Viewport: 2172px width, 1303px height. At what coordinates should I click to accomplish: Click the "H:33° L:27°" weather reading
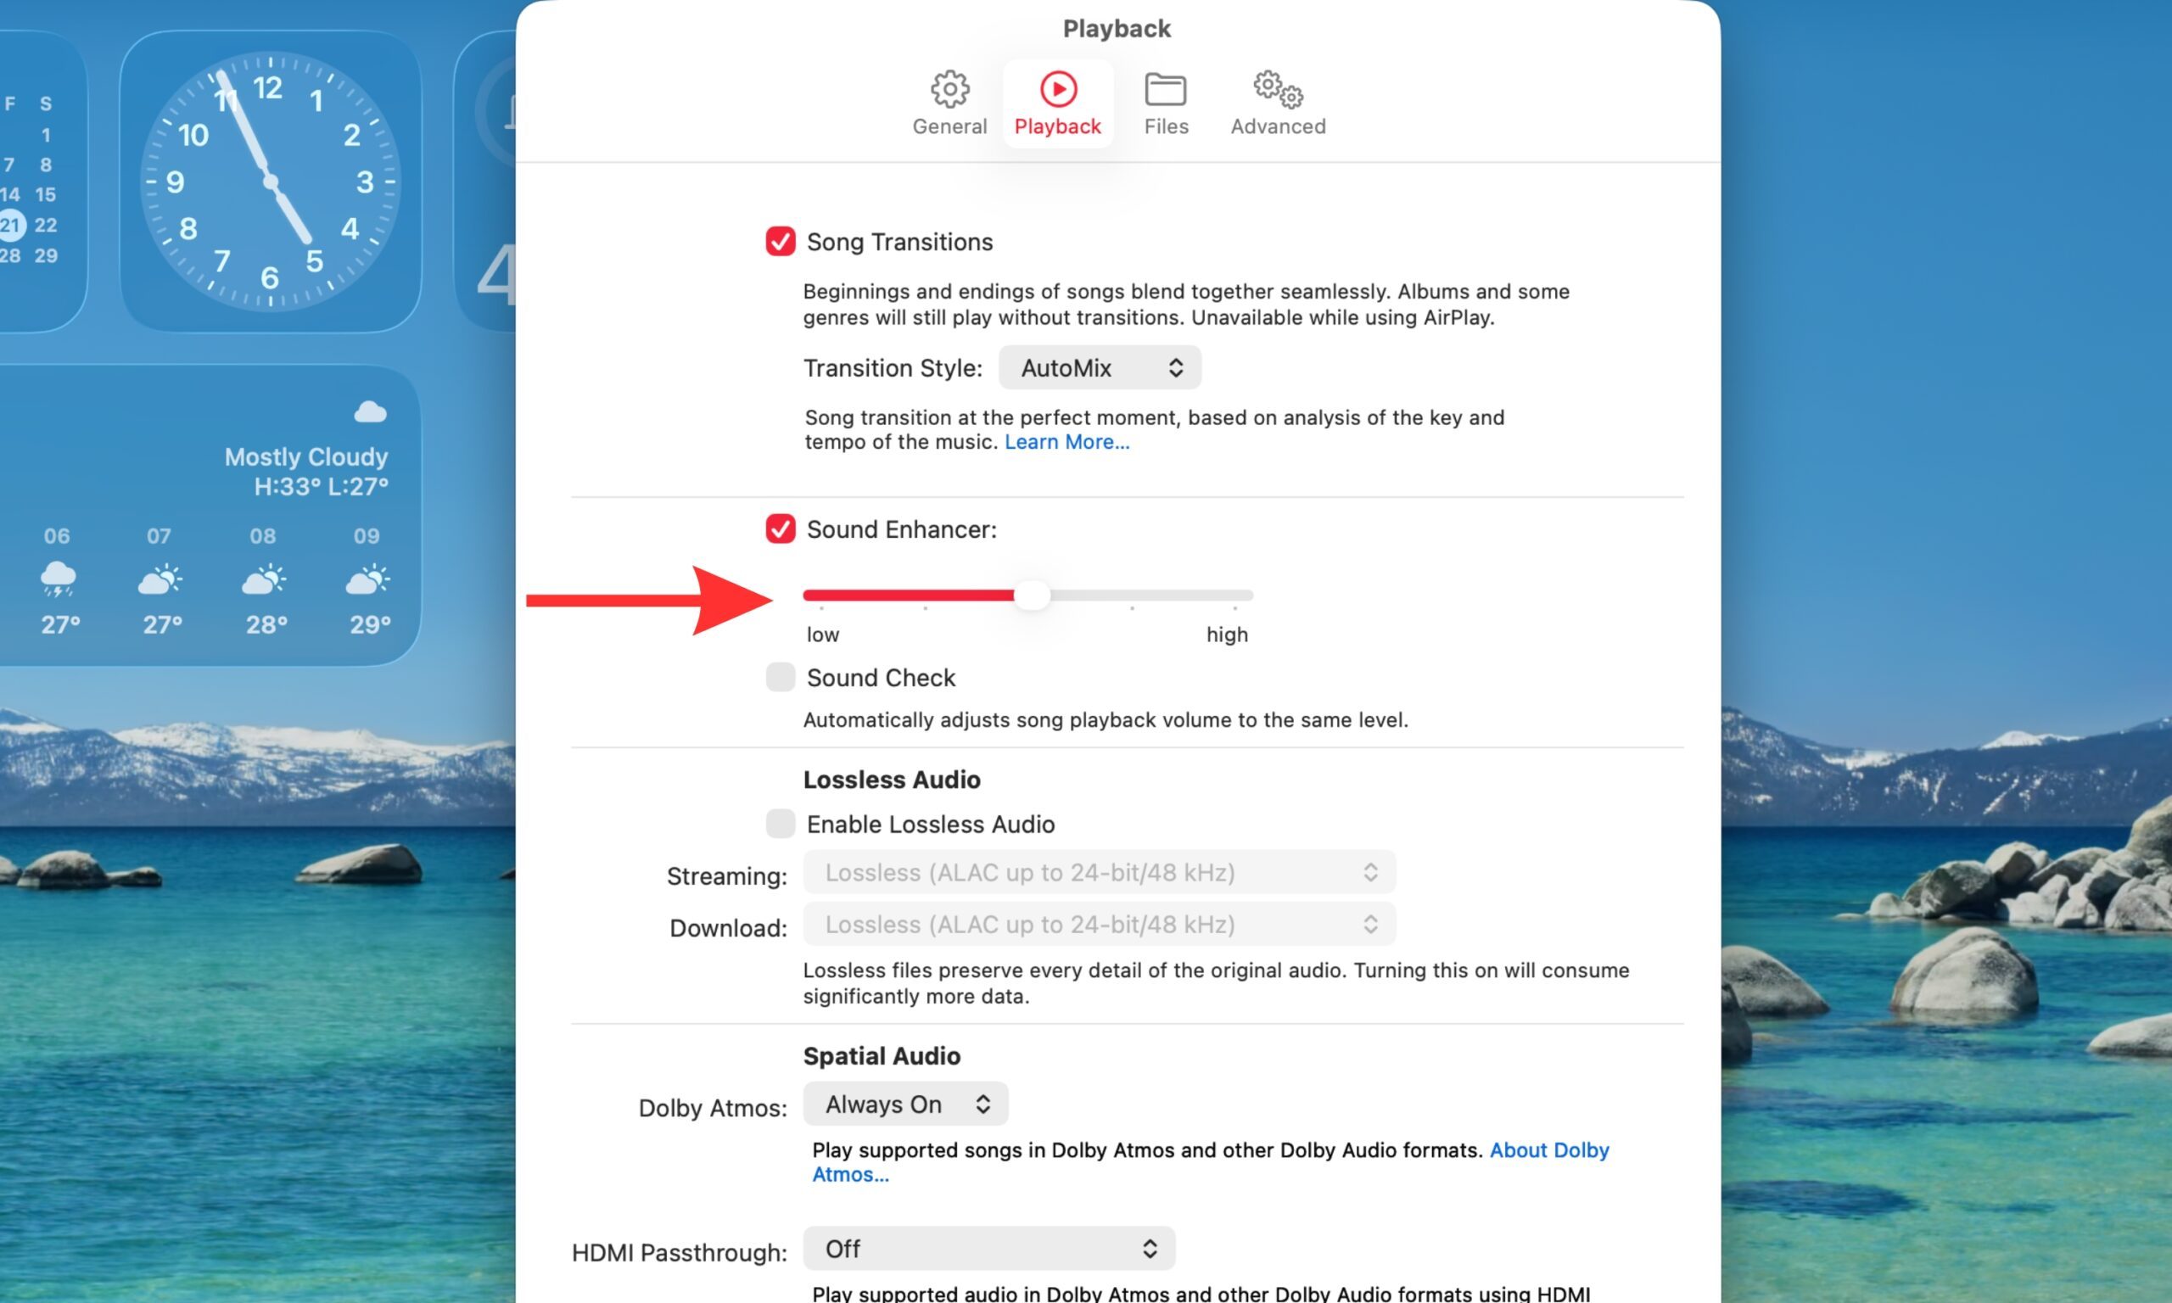(x=322, y=486)
